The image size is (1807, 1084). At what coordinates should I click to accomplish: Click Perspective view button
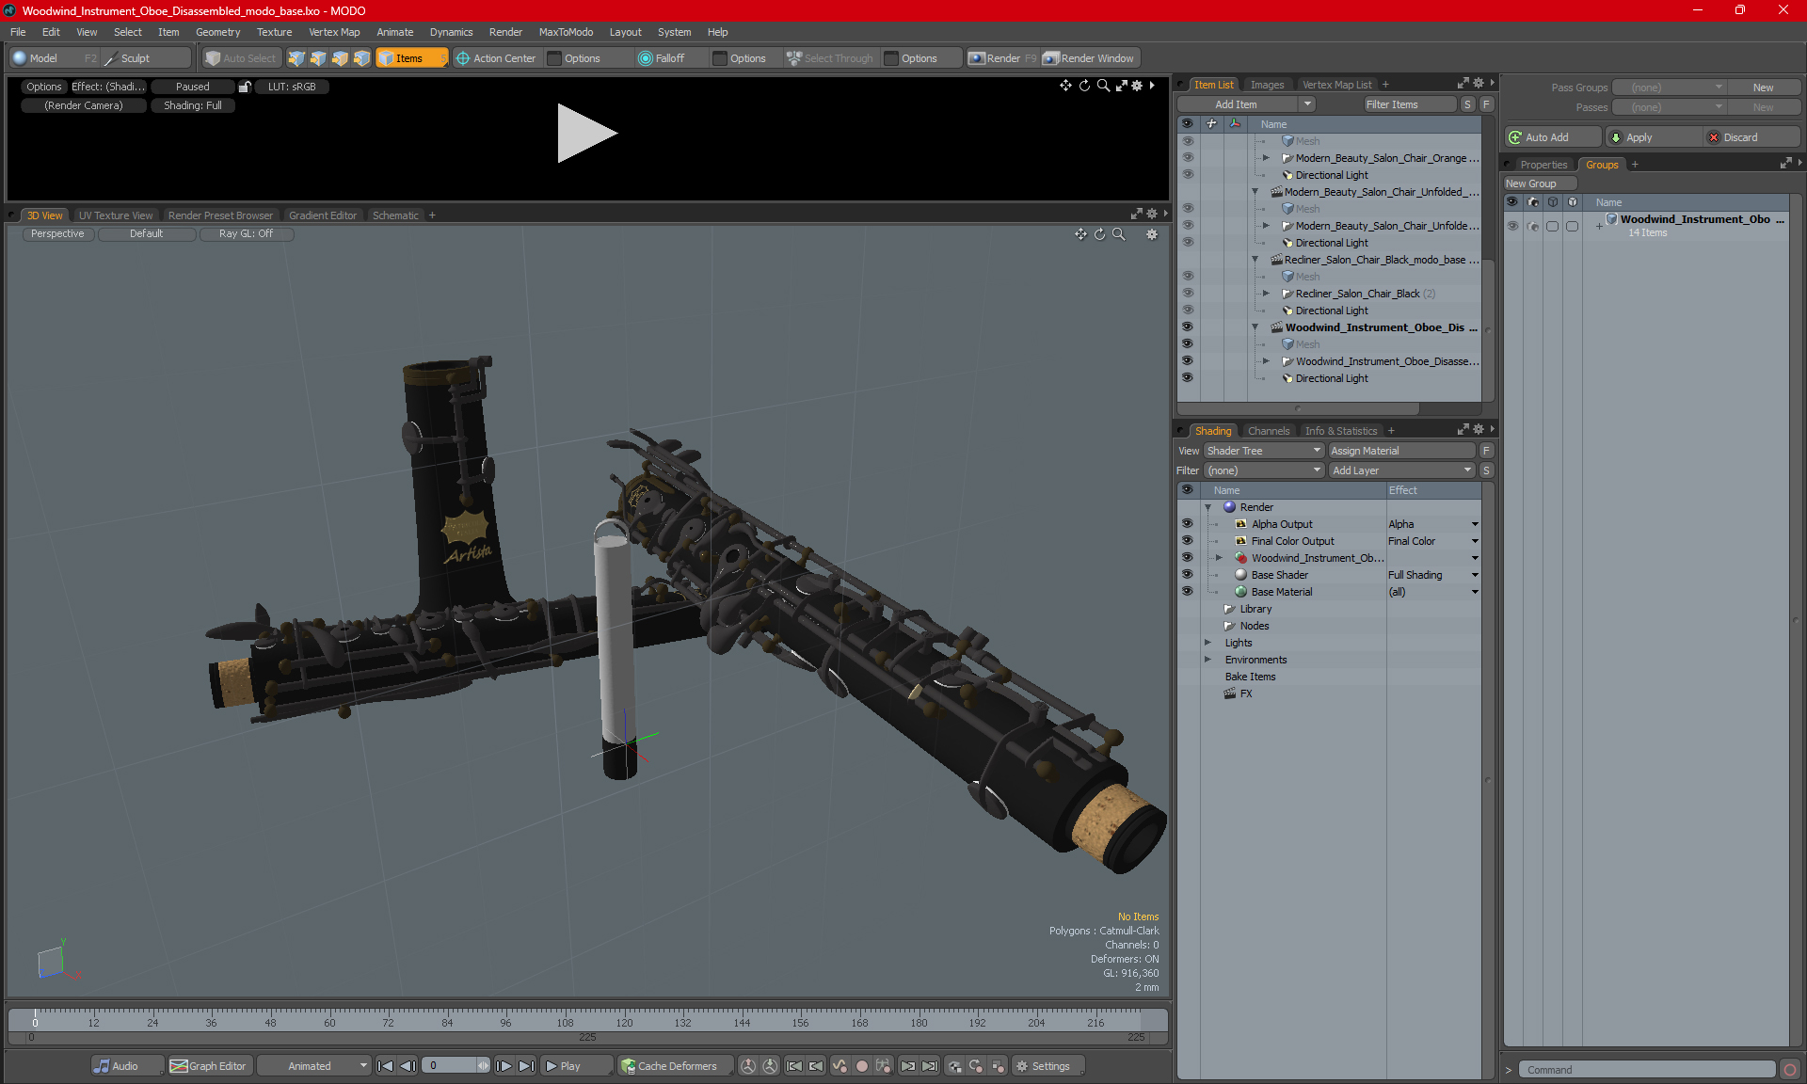tap(57, 234)
